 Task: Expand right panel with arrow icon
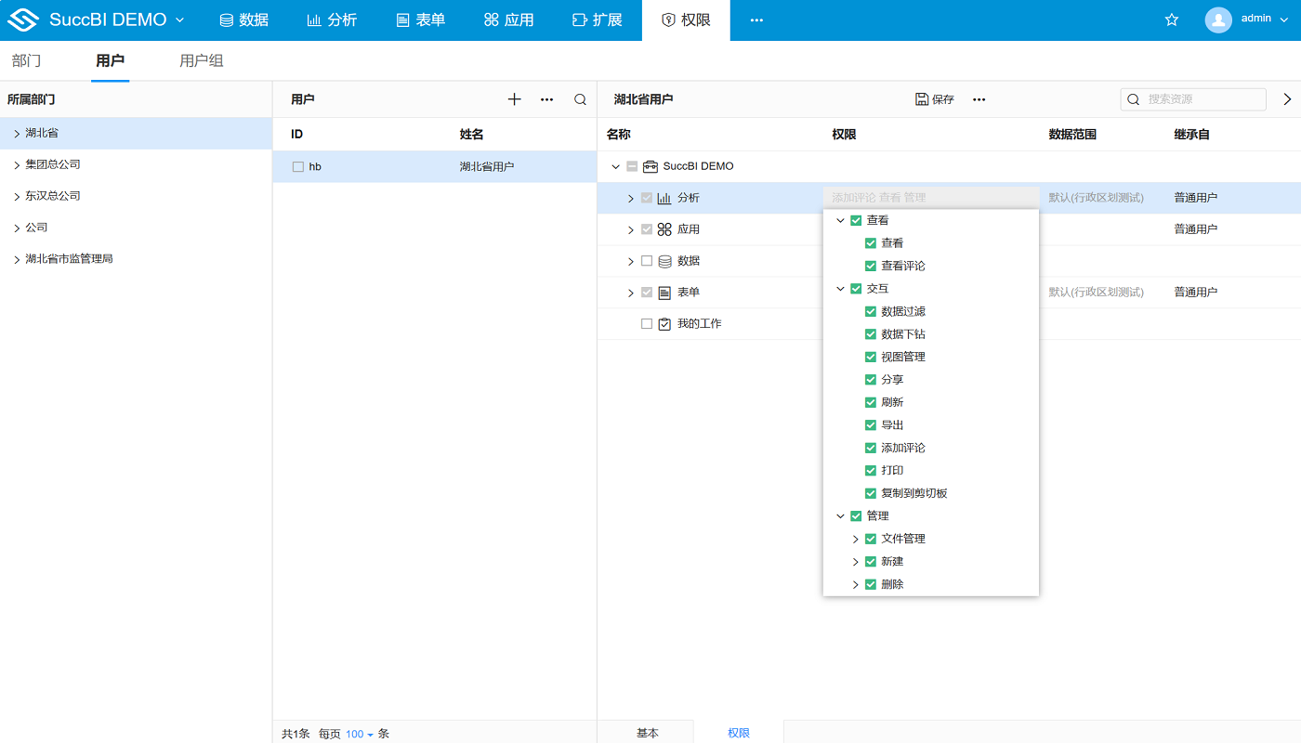click(1287, 99)
